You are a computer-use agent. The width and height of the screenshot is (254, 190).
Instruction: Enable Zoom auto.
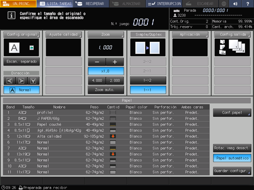coord(106,90)
